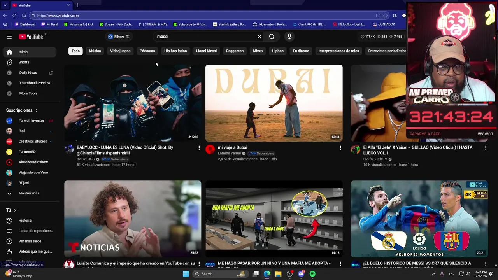Viewport: 498px width, 280px height.
Task: Open Historial in the sidebar
Action: click(x=30, y=220)
